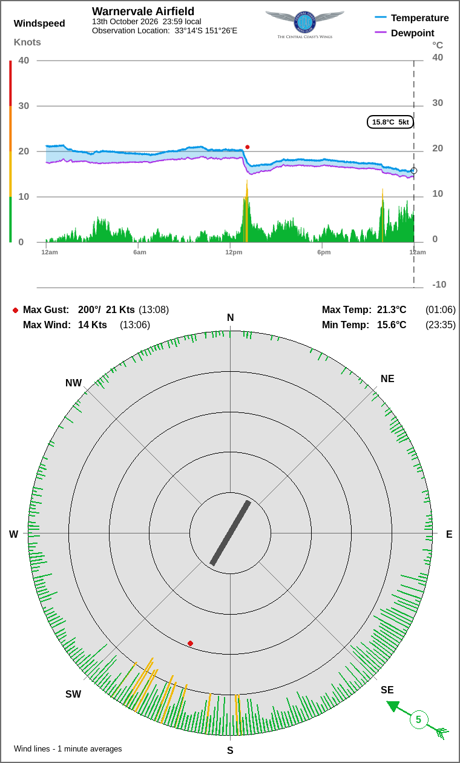Click the runway bar in compass center
460x763 pixels.
click(x=230, y=533)
